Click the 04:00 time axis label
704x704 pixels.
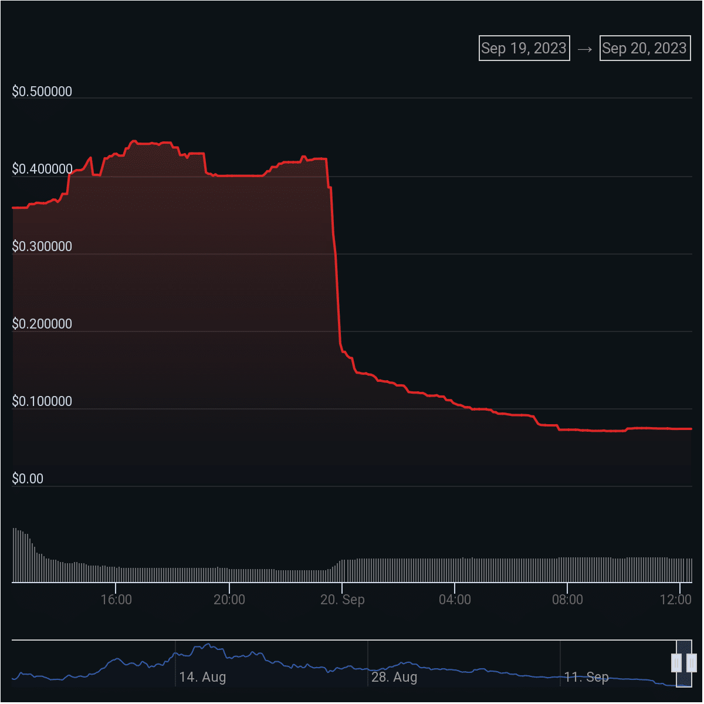tap(455, 600)
